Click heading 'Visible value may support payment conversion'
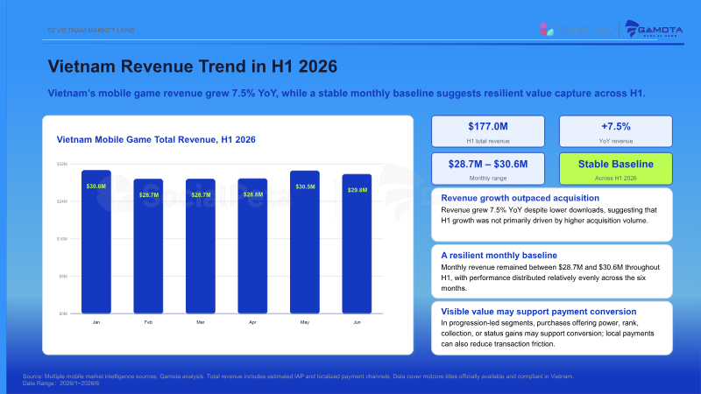Screen dimensions: 701x394 (x=539, y=312)
